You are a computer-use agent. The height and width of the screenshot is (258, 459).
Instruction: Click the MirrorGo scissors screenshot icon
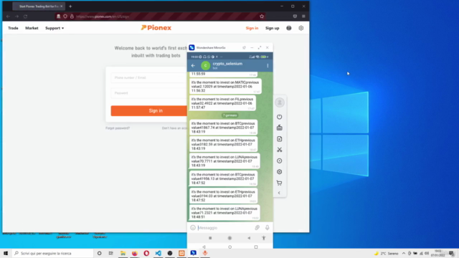pos(280,150)
